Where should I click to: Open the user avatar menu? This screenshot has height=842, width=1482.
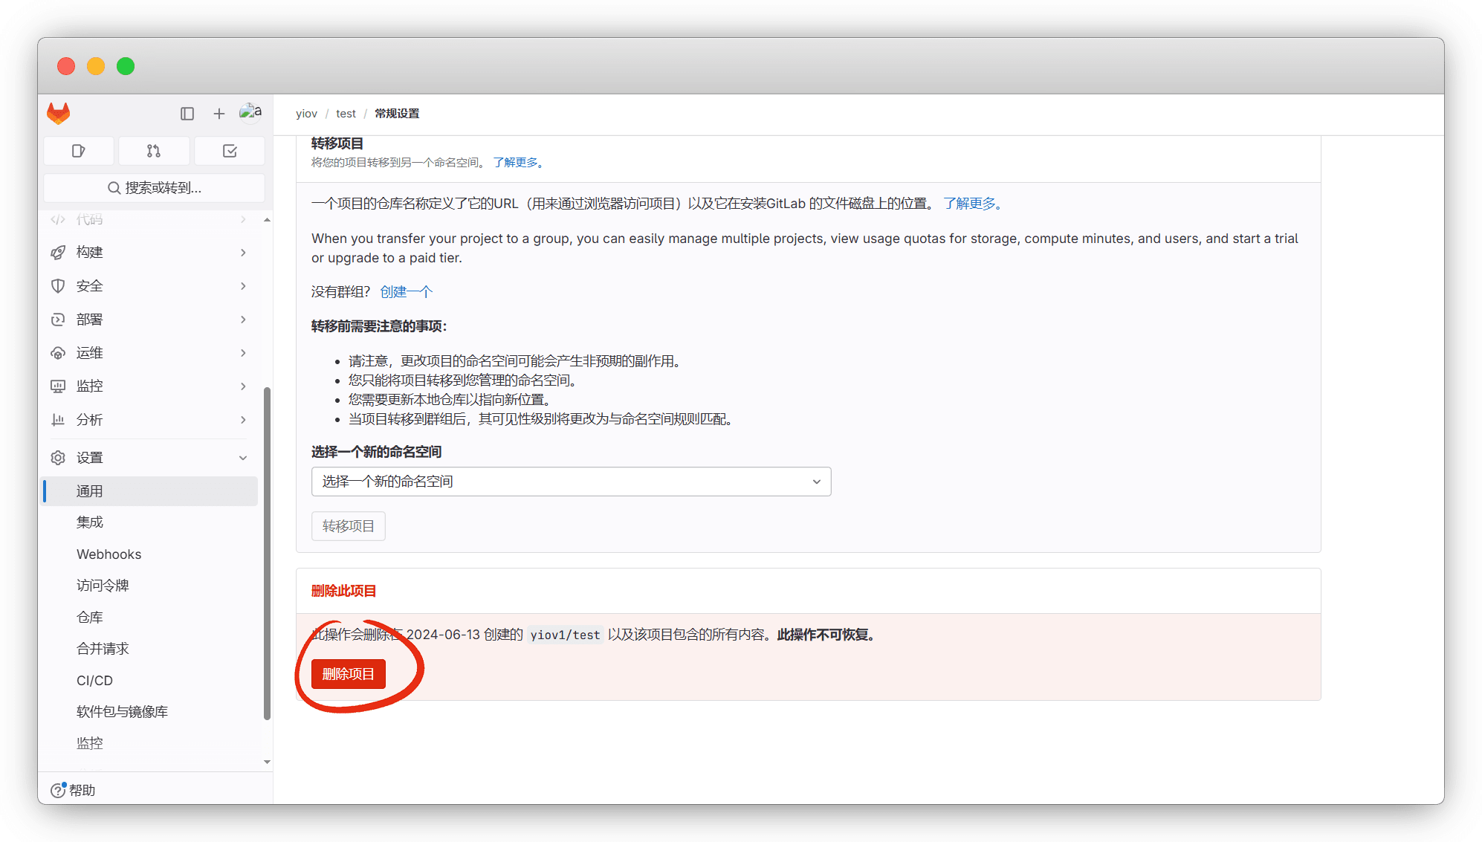coord(250,112)
